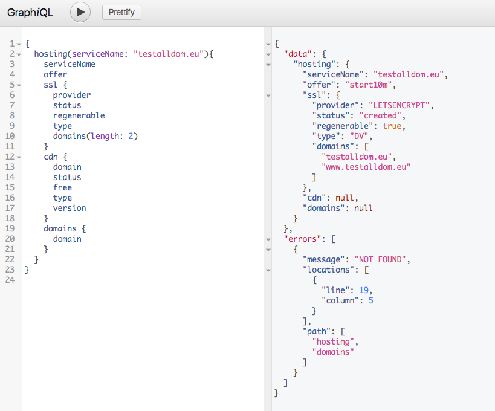This screenshot has height=411, width=495.
Task: Collapse the cdn block fold arrow at line 12
Action: tap(19, 157)
